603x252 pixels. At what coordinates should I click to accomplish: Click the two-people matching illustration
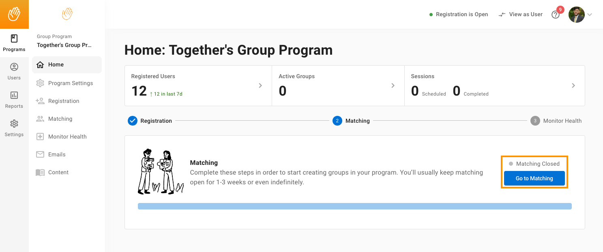coord(161,172)
